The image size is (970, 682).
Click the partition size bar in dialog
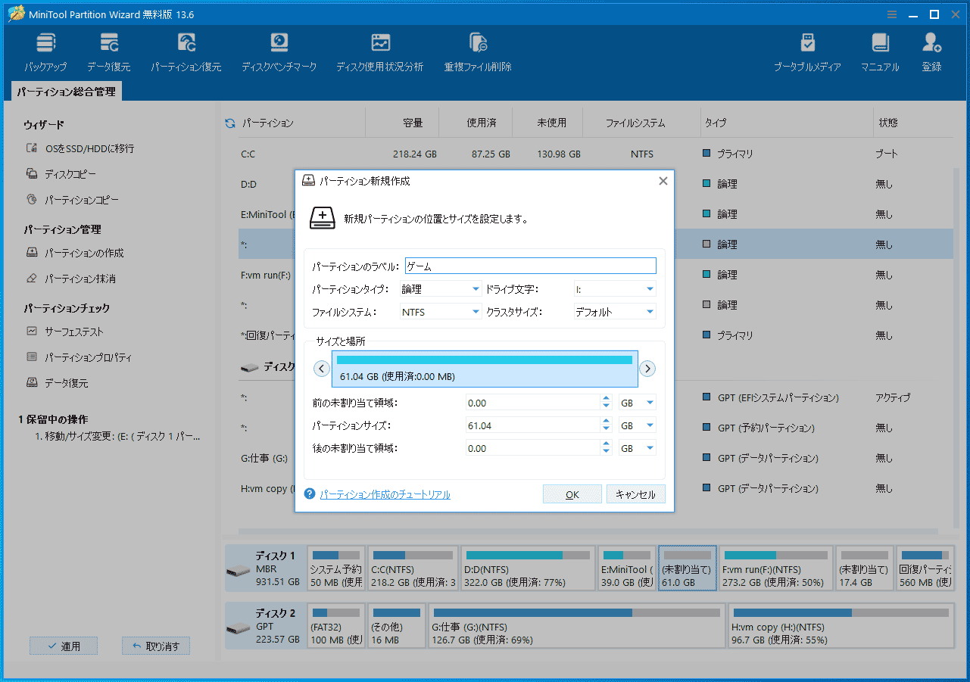(x=485, y=369)
